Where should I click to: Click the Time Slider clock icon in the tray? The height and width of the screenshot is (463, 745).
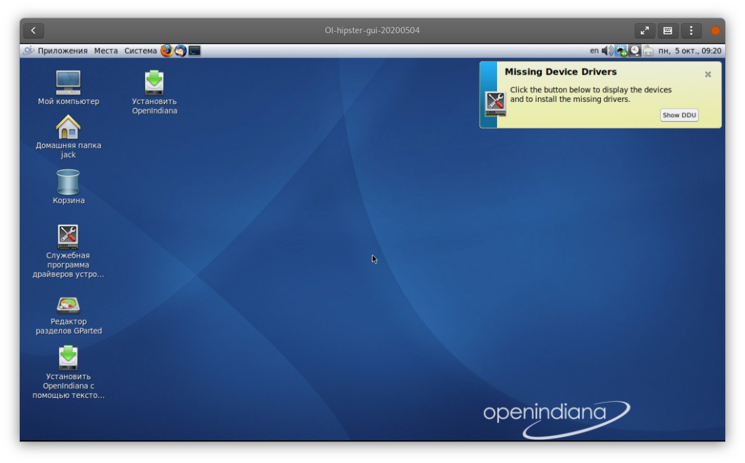634,51
